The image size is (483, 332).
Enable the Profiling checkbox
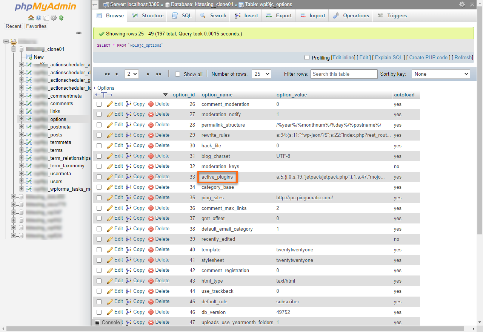point(307,57)
